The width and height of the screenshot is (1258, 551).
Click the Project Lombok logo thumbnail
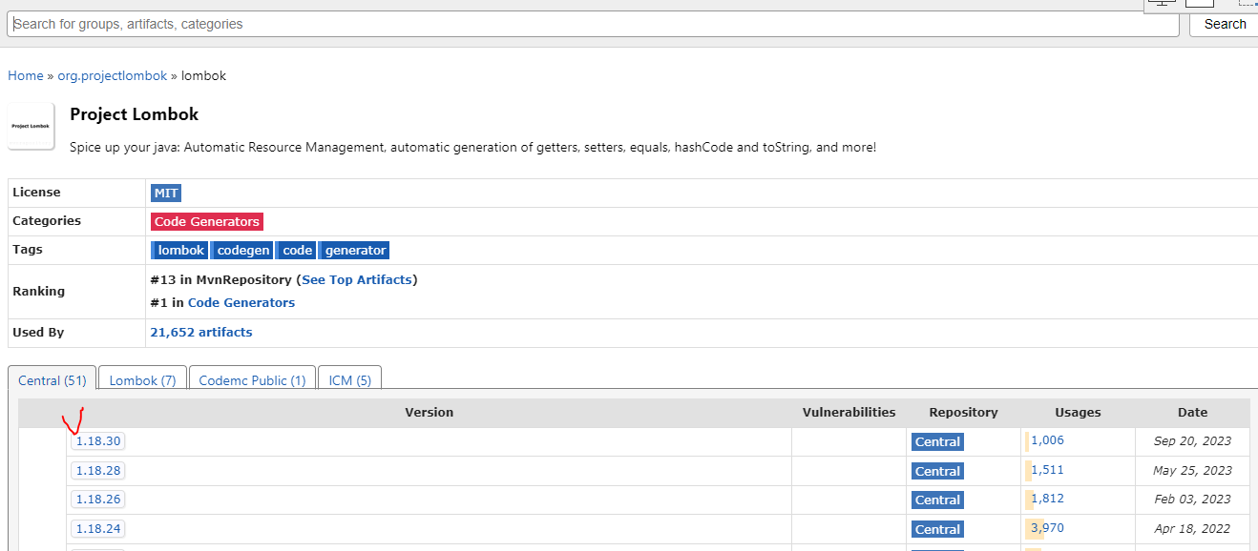click(x=31, y=126)
